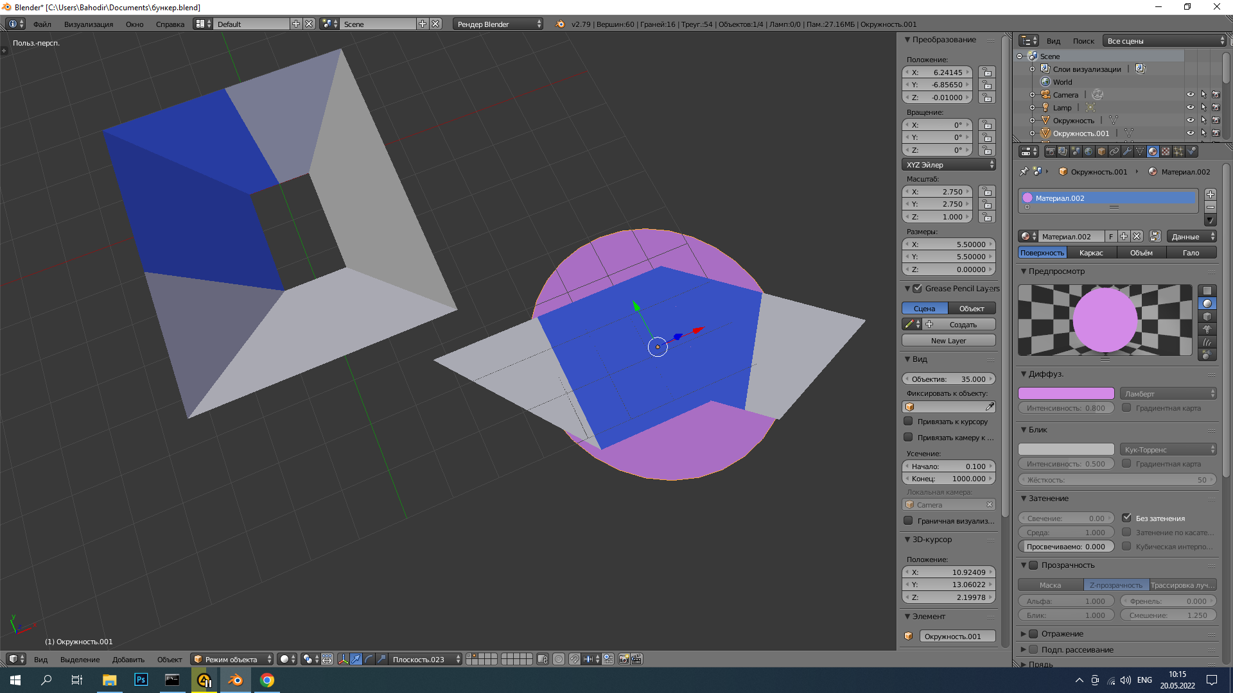The image size is (1233, 693).
Task: Expand the Отражение panel
Action: point(1024,633)
